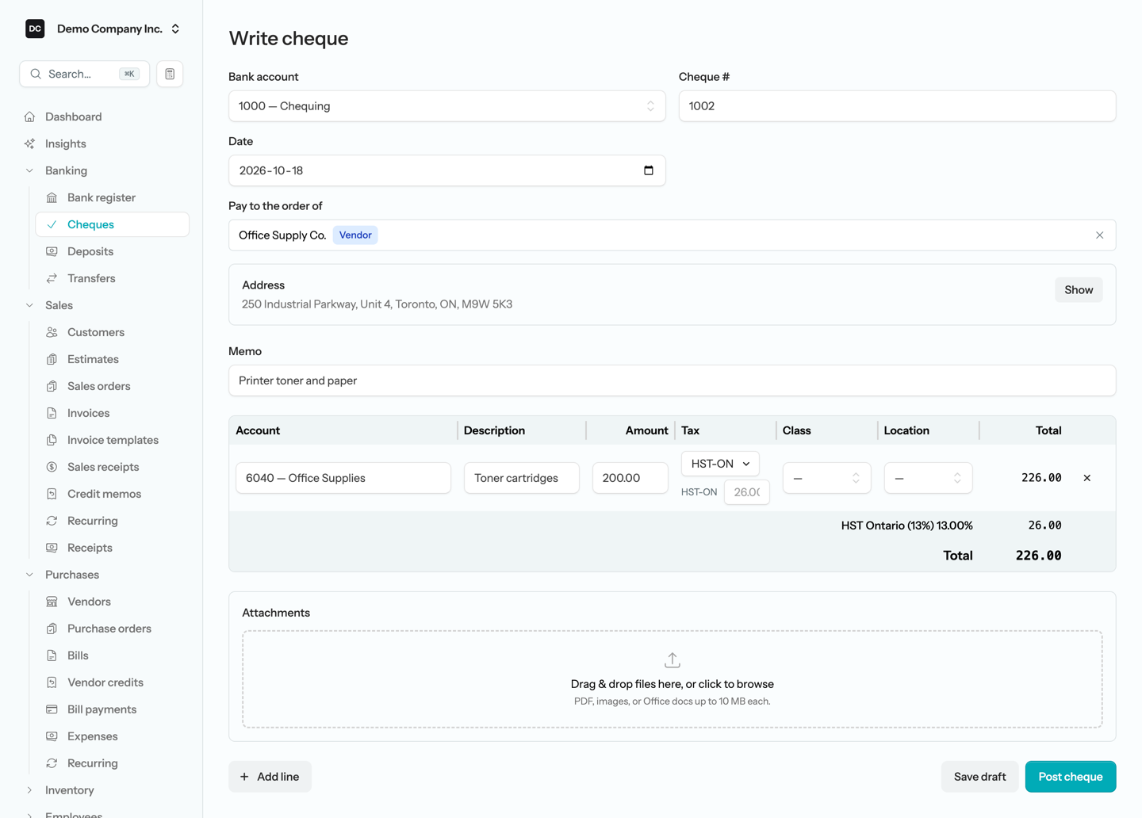The image size is (1142, 818).
Task: Expand the Inventory section
Action: (x=29, y=790)
